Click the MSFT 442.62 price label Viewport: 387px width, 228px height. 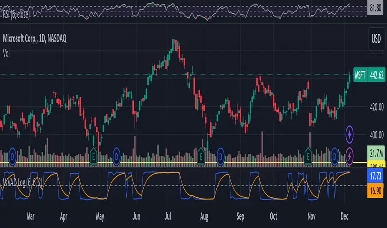370,75
